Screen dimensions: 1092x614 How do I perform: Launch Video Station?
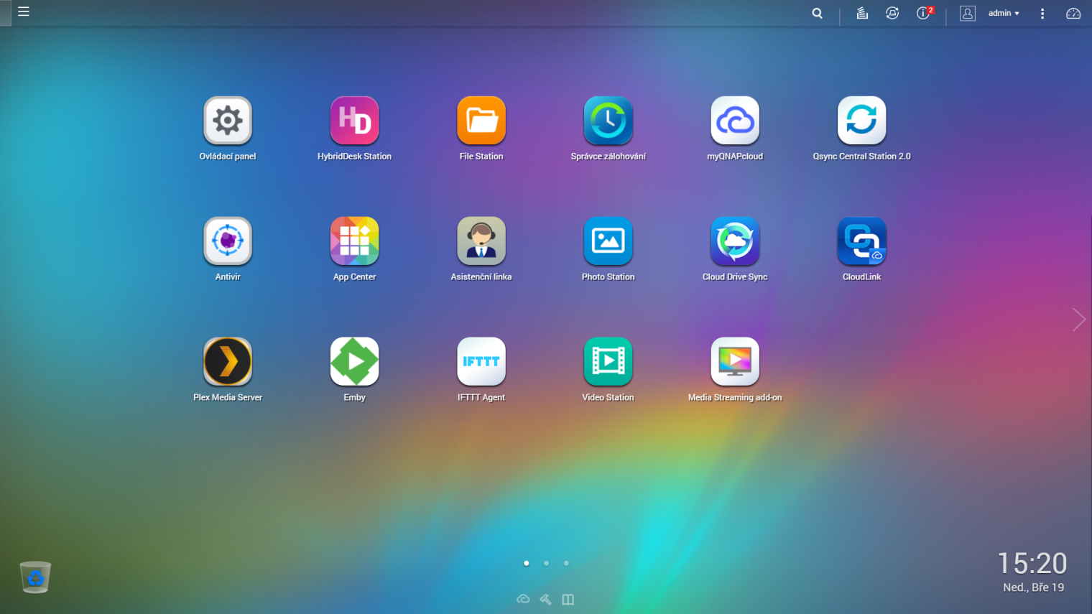point(608,362)
